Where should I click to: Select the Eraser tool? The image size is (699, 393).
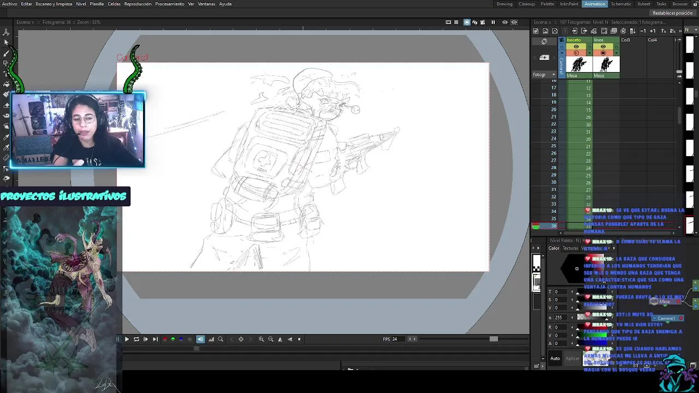[x=6, y=105]
